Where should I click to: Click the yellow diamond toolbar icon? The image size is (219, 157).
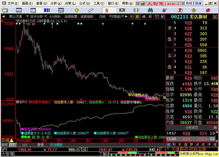(x=194, y=10)
